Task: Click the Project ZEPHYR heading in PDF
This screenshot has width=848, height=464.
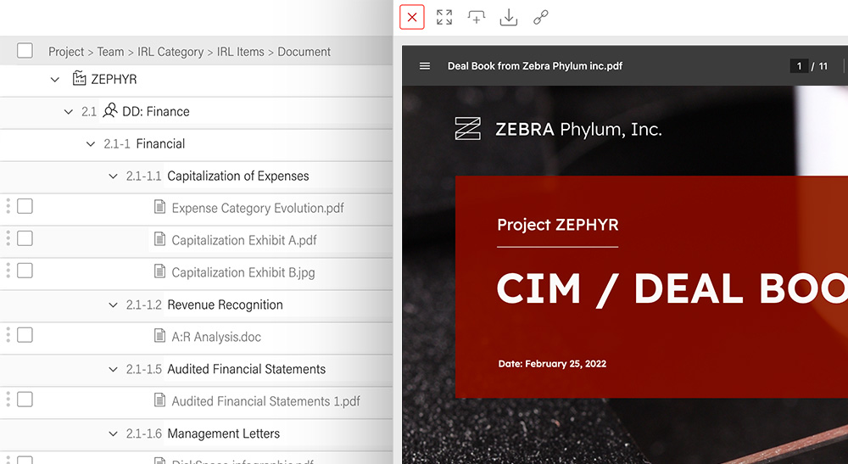Action: [x=558, y=225]
